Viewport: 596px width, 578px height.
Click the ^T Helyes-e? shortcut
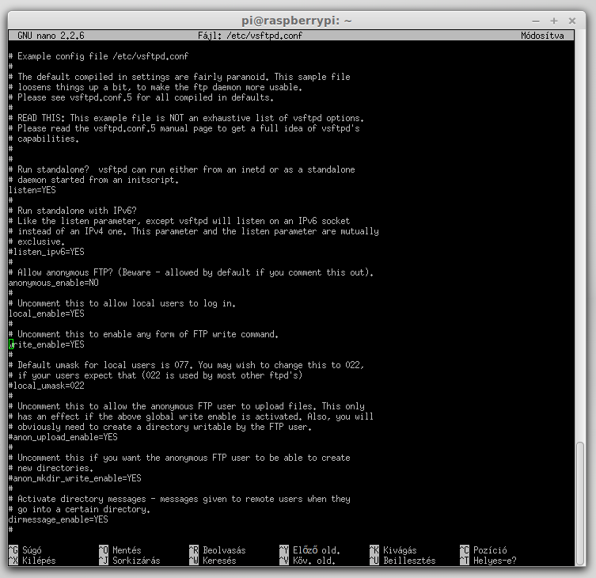click(488, 561)
